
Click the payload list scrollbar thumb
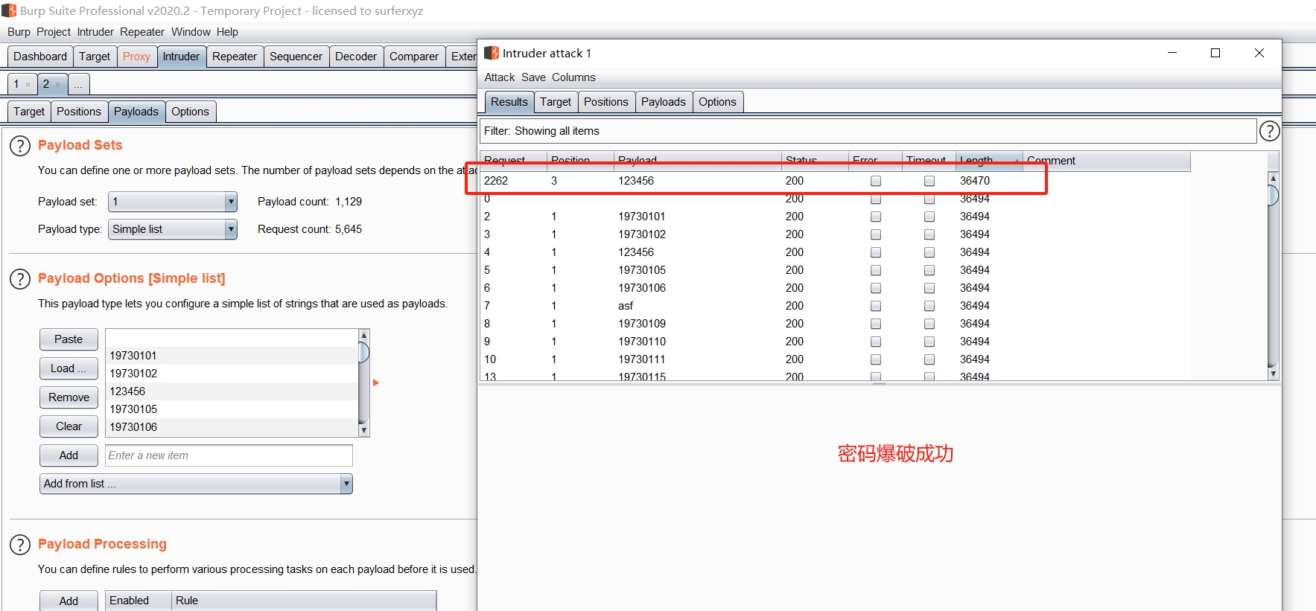click(x=363, y=352)
